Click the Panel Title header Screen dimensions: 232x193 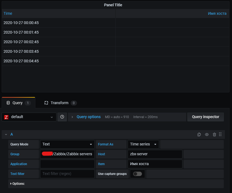tap(113, 5)
